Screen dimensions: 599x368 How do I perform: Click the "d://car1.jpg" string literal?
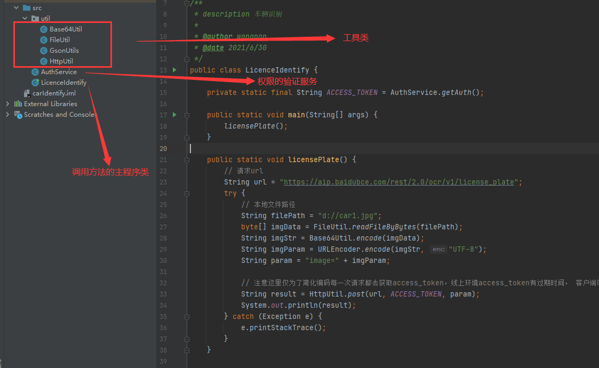pyautogui.click(x=348, y=216)
